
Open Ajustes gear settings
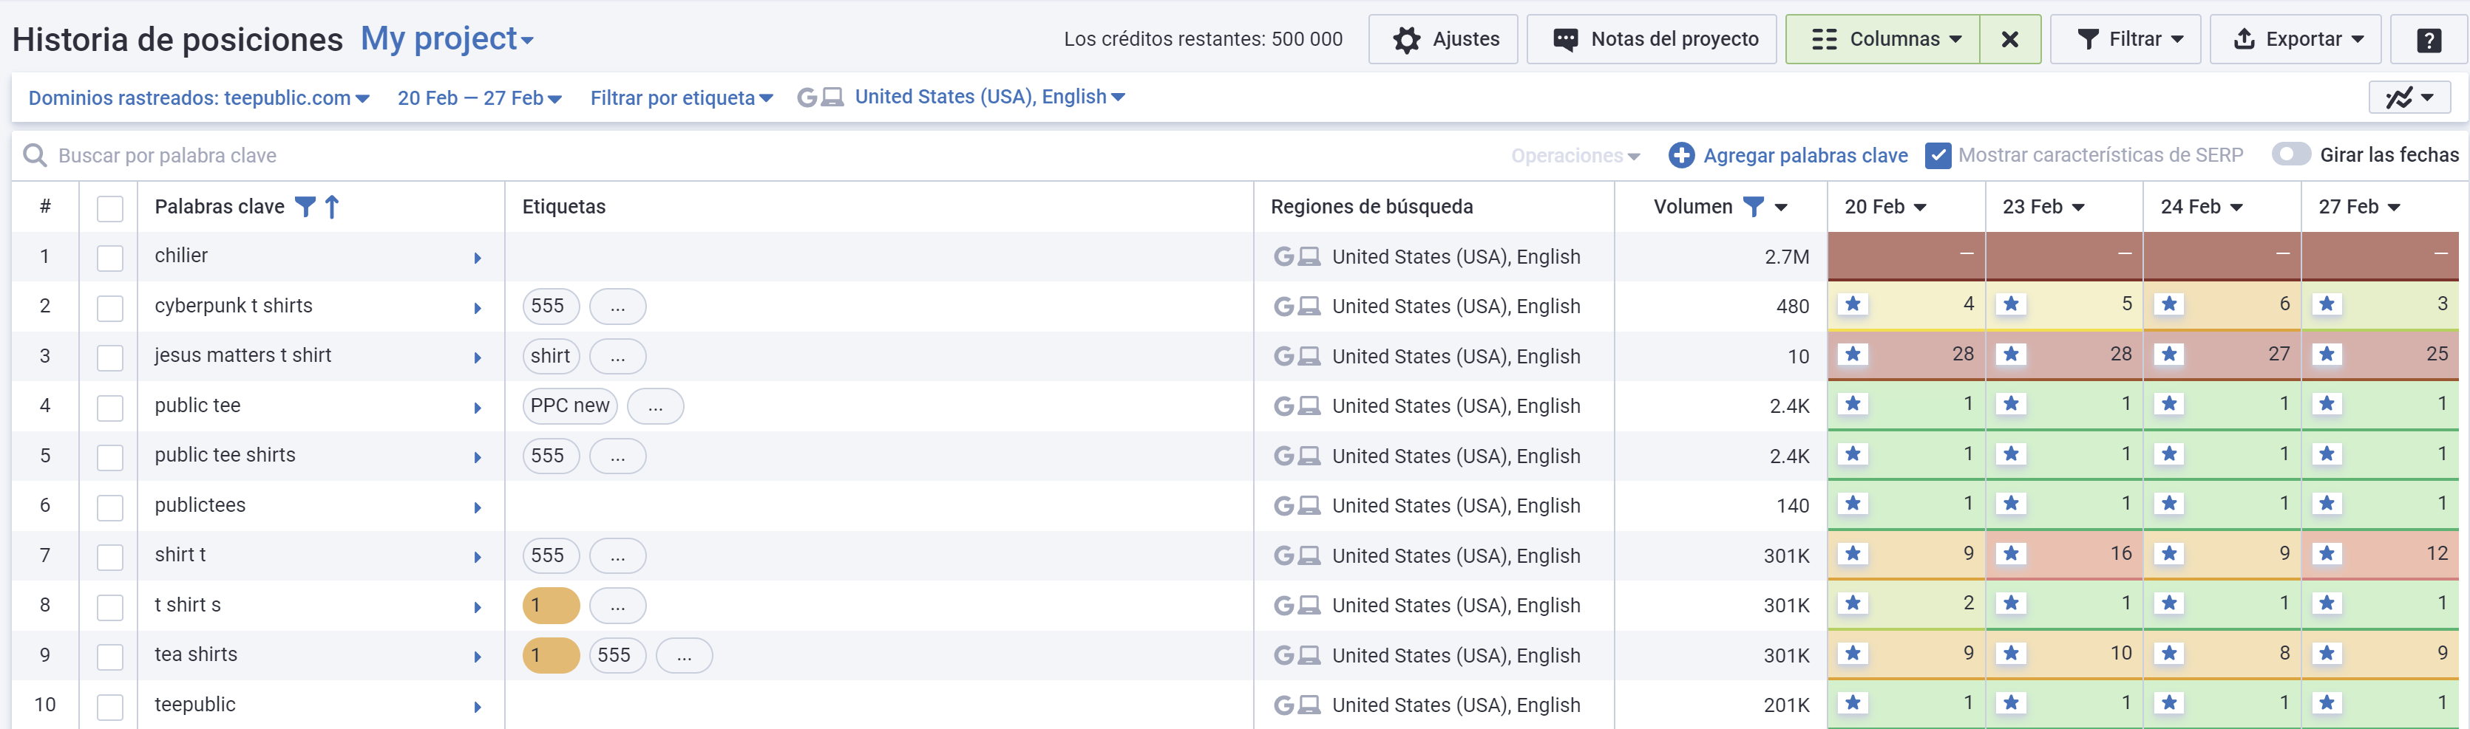pyautogui.click(x=1442, y=40)
